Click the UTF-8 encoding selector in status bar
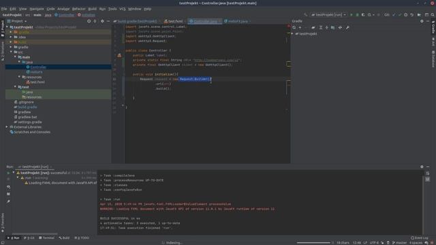 tap(374, 243)
